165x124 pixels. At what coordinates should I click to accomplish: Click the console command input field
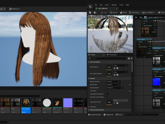142,114
